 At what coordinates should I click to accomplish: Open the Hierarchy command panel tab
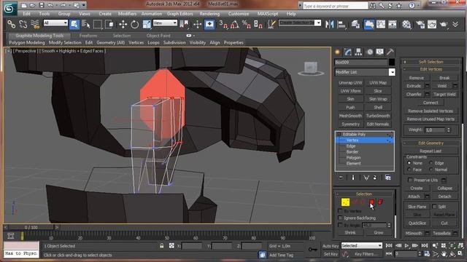click(358, 52)
